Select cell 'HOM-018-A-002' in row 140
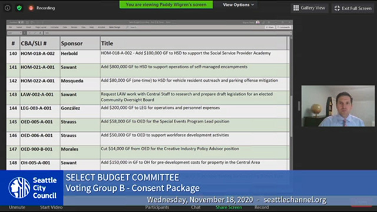 pyautogui.click(x=40, y=57)
